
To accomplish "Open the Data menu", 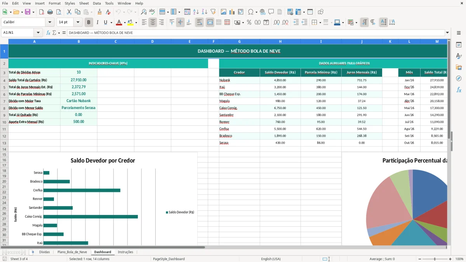I will pyautogui.click(x=97, y=3).
